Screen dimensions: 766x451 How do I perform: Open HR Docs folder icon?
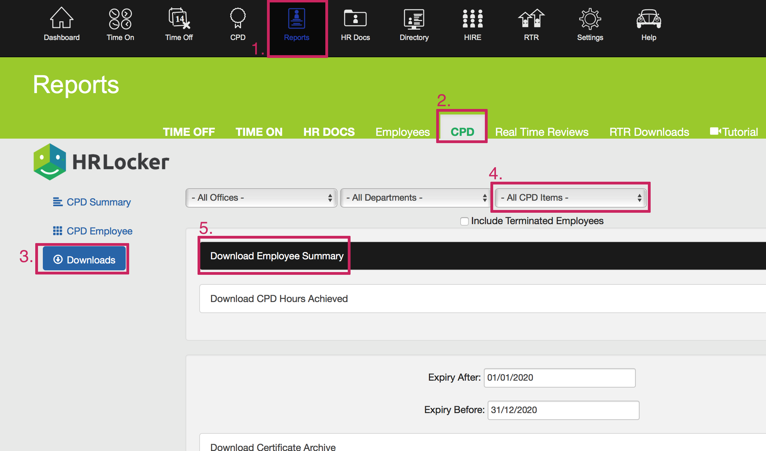point(355,19)
